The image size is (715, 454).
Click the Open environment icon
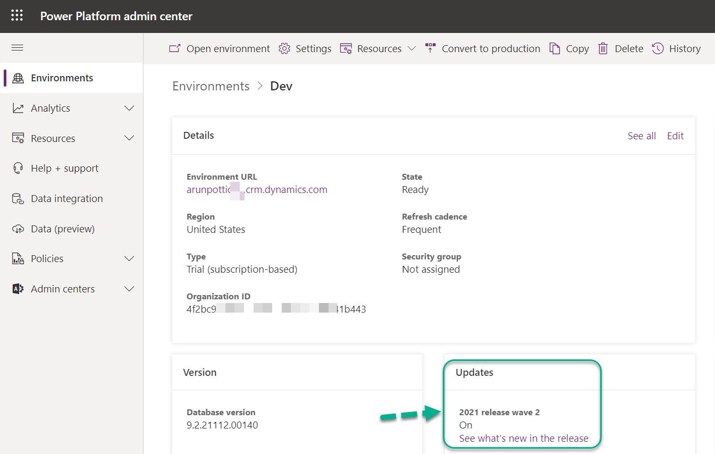click(x=175, y=48)
